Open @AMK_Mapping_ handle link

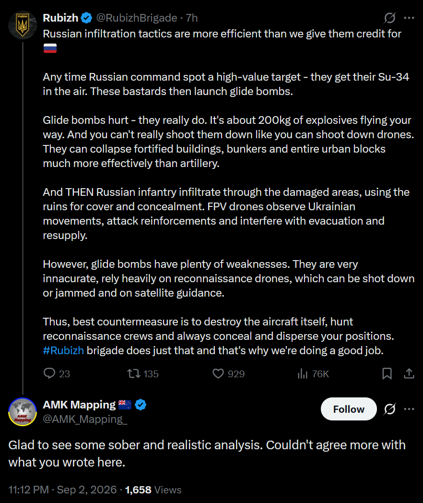tap(85, 419)
